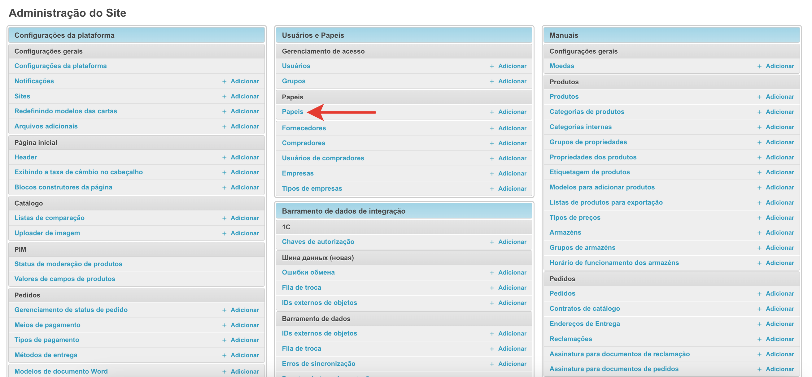Open Tipos de preços list
The height and width of the screenshot is (377, 812).
point(574,218)
